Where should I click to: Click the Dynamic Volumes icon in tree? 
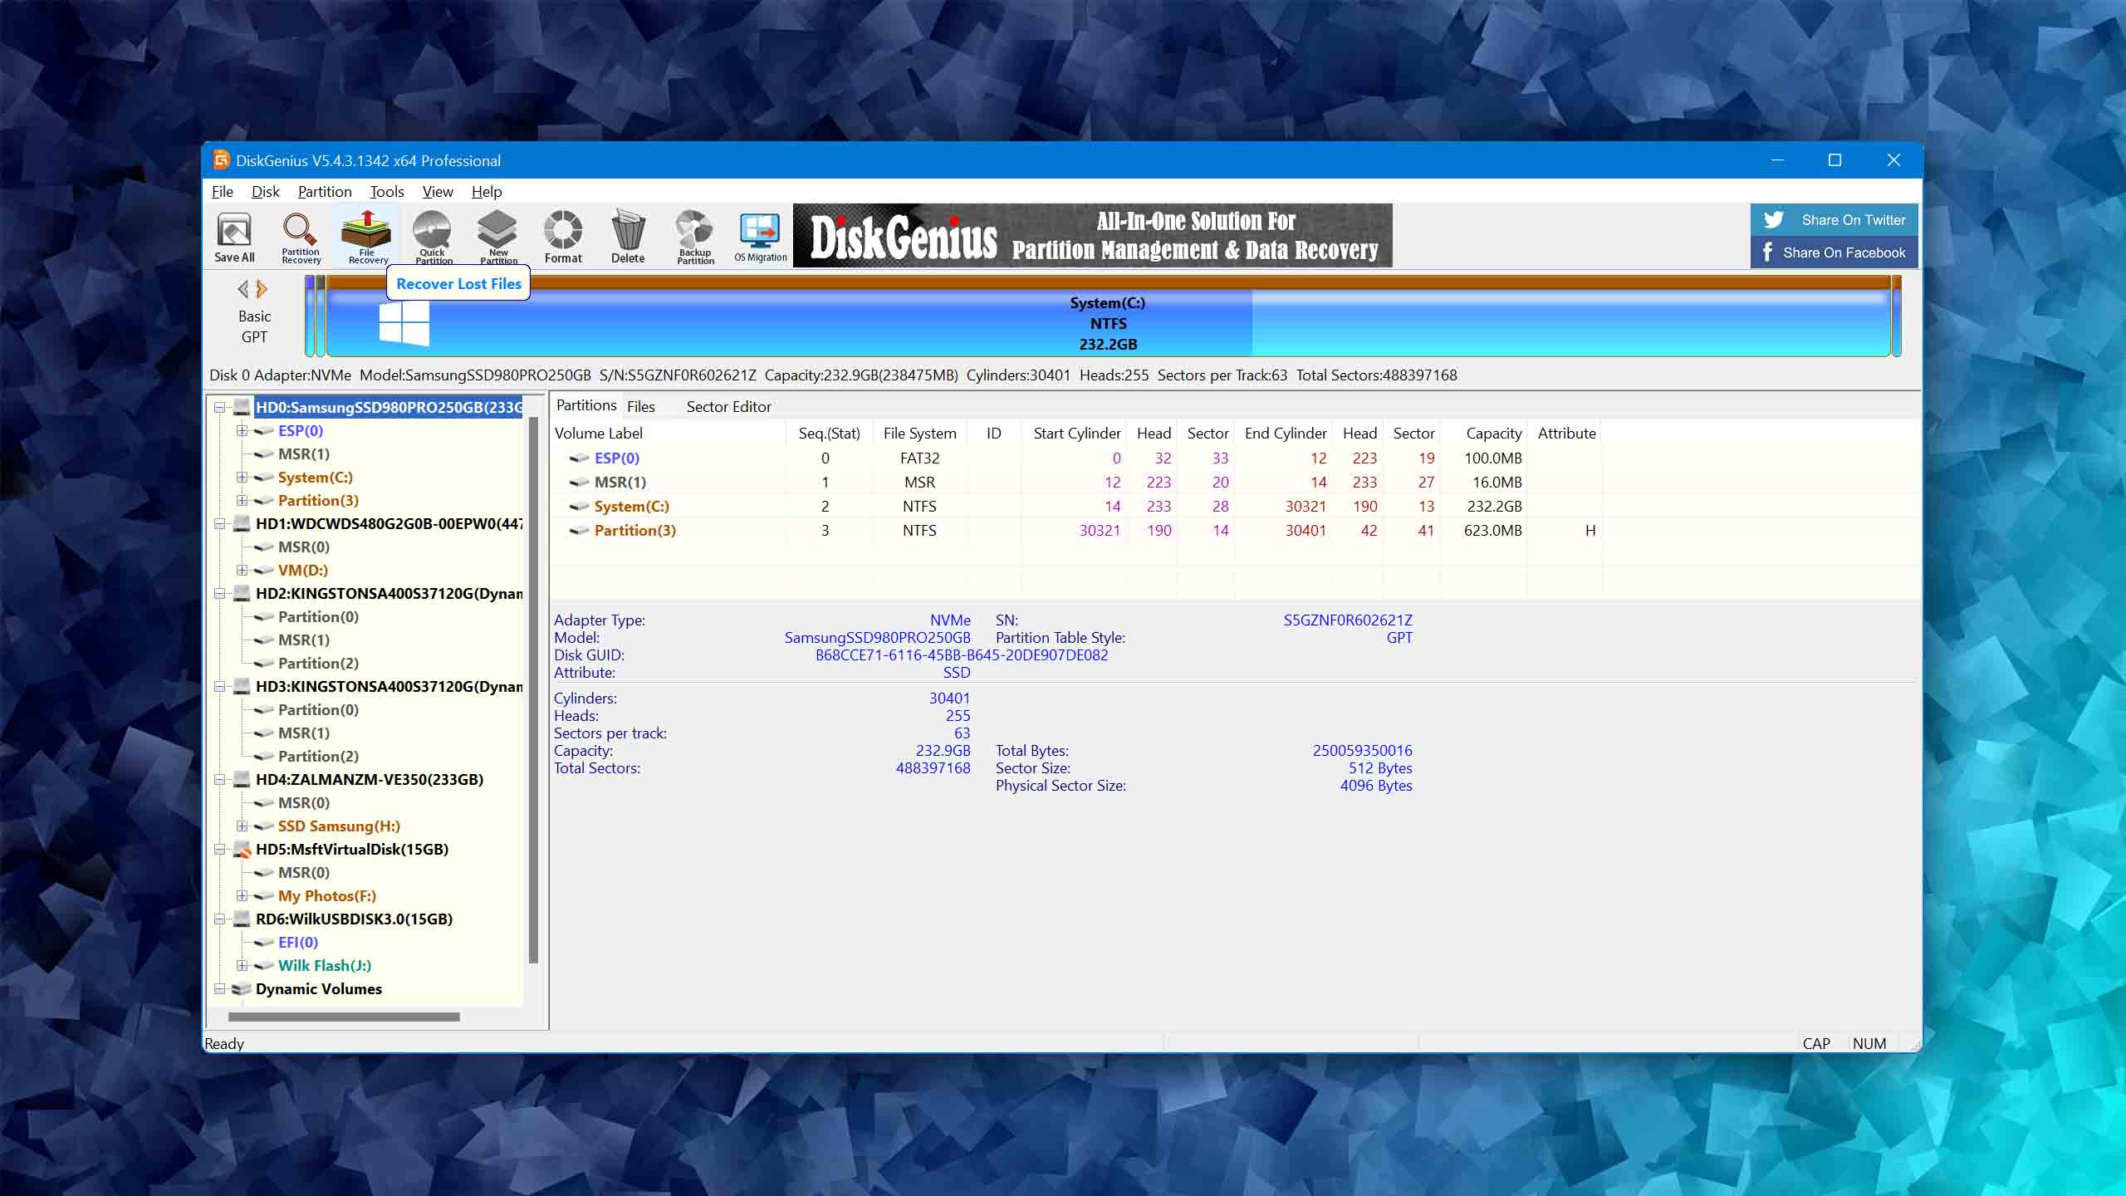(x=242, y=988)
